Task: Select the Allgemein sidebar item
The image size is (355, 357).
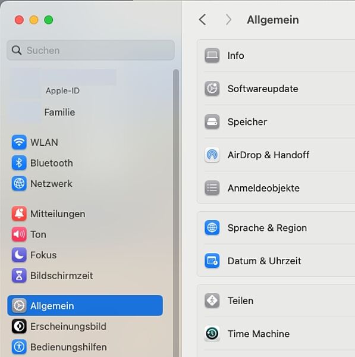Action: tap(85, 306)
